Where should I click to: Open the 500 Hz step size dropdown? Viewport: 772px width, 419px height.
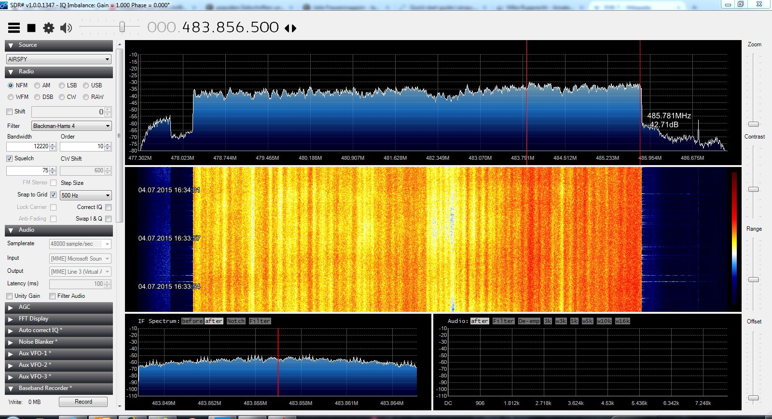[x=86, y=196]
